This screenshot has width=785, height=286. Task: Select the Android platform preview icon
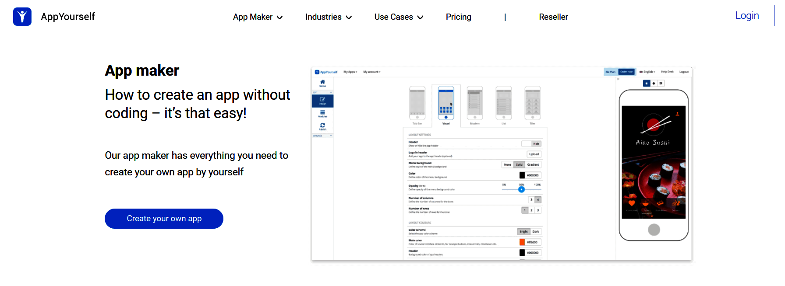click(x=654, y=83)
